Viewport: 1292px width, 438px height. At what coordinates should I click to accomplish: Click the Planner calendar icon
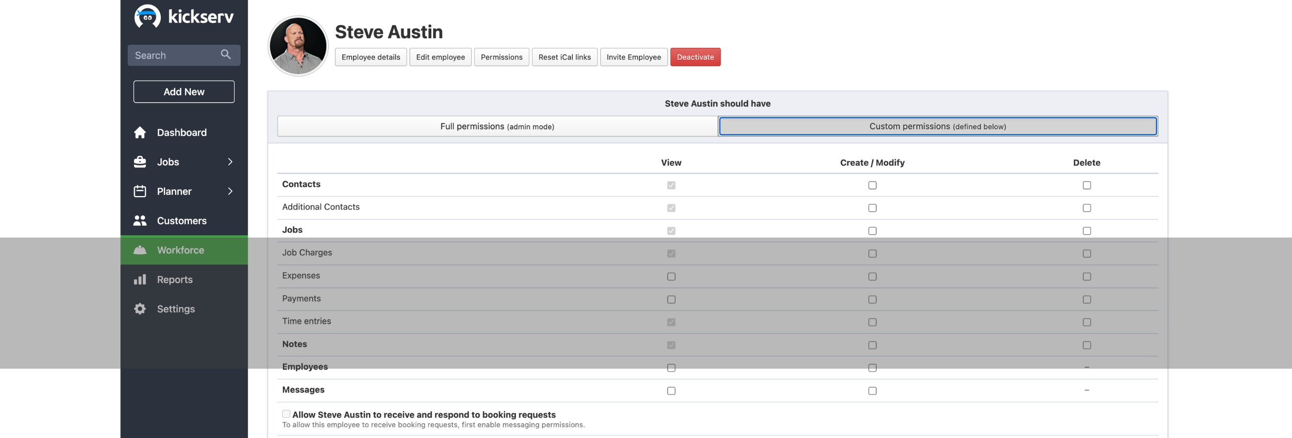[x=140, y=192]
